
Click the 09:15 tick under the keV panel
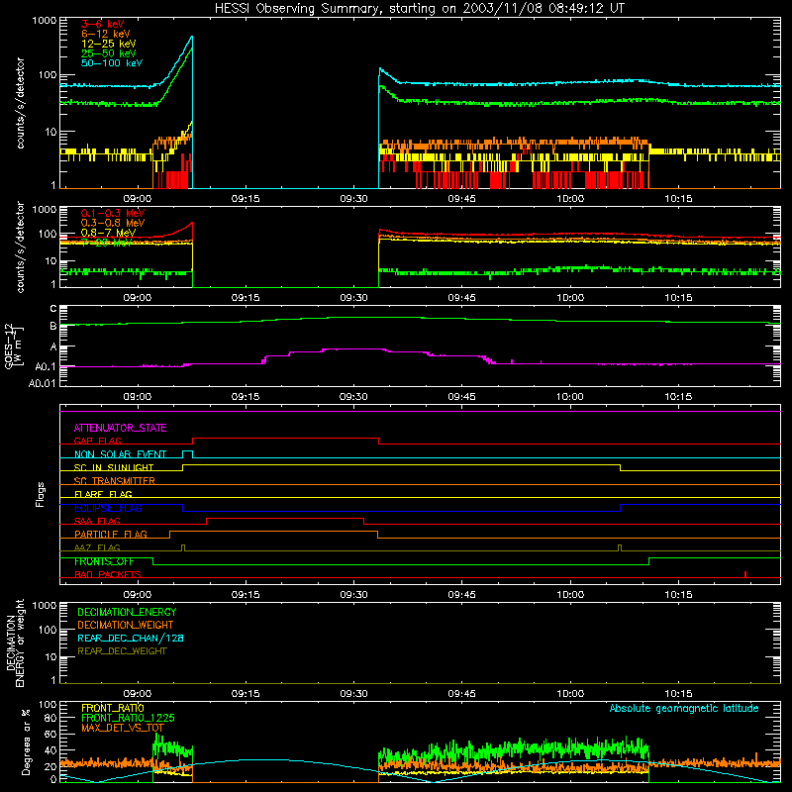[x=246, y=199]
